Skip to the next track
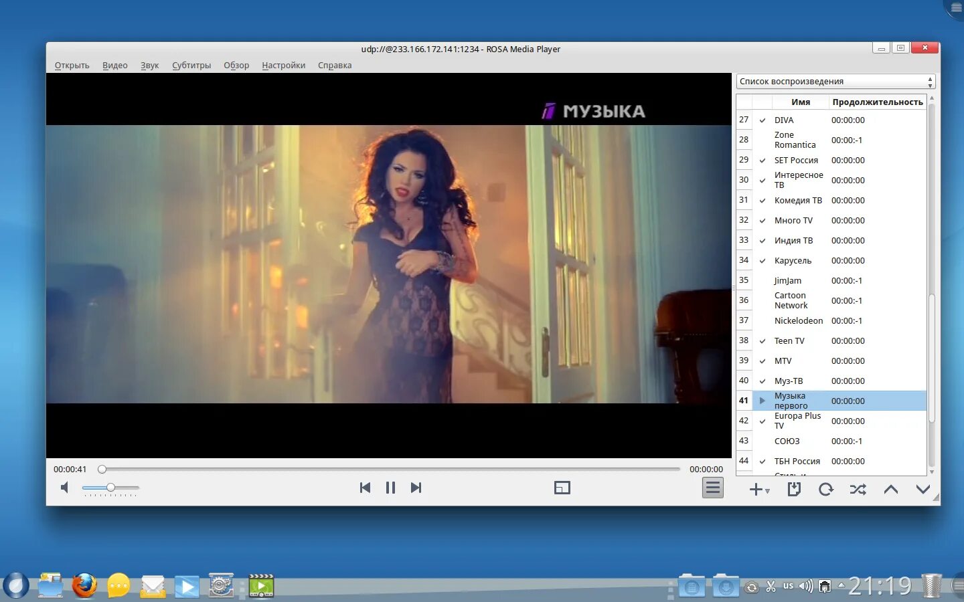 click(x=416, y=488)
